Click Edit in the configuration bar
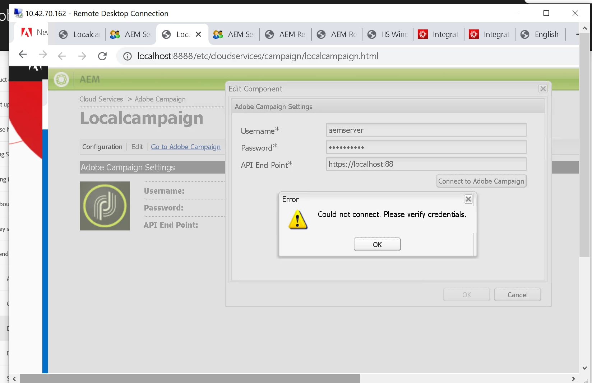This screenshot has width=592, height=383. click(137, 147)
